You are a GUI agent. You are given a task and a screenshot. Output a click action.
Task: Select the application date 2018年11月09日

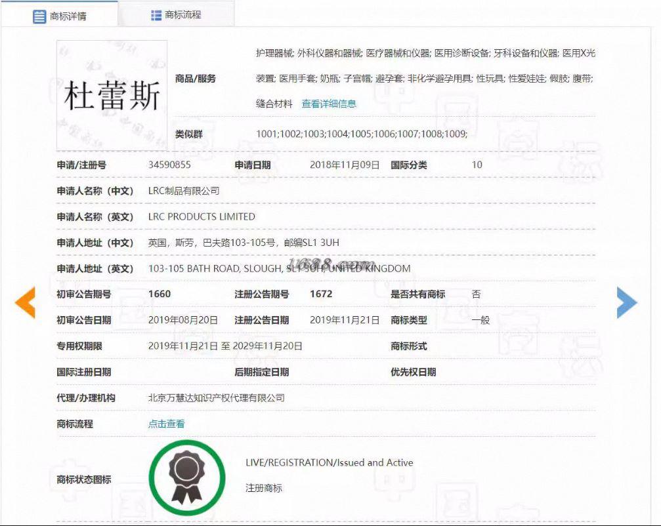(x=345, y=165)
